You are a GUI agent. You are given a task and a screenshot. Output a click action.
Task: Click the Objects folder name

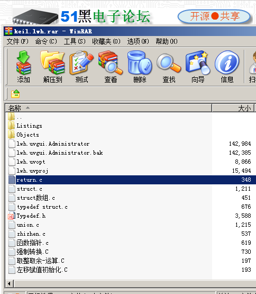pyautogui.click(x=28, y=135)
